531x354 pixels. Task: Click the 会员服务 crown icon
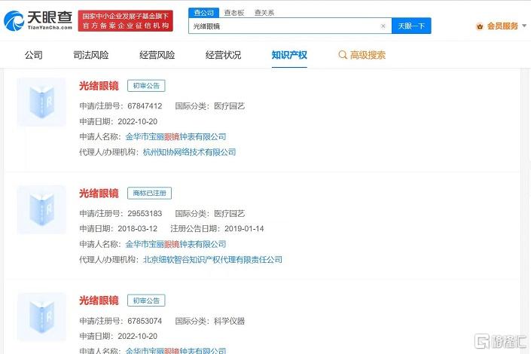(480, 26)
